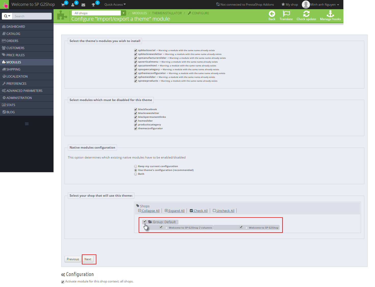Open the Dashboard menu
Image resolution: width=375 pixels, height=287 pixels.
point(27,26)
